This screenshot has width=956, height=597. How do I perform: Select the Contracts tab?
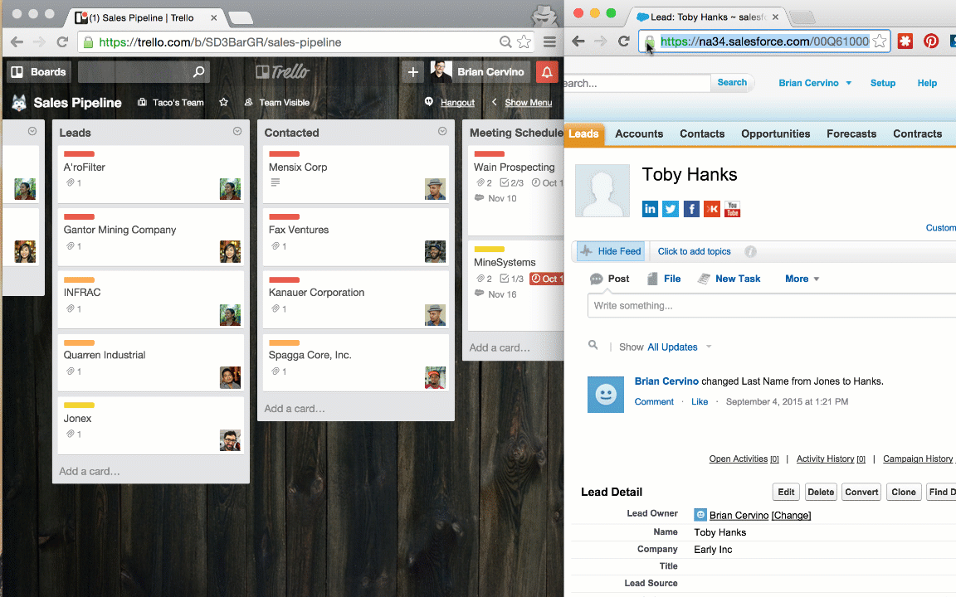(x=918, y=134)
